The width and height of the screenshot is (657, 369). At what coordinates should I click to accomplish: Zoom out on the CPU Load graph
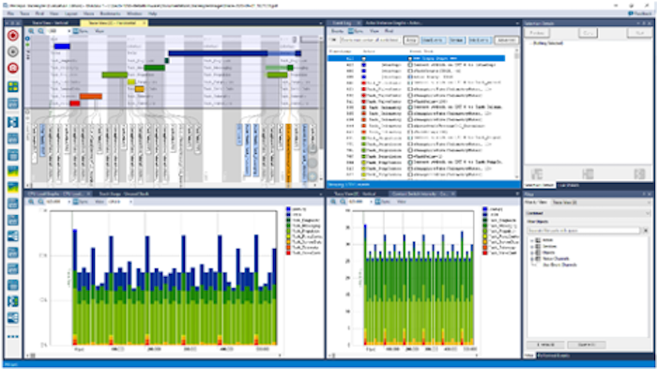point(40,202)
